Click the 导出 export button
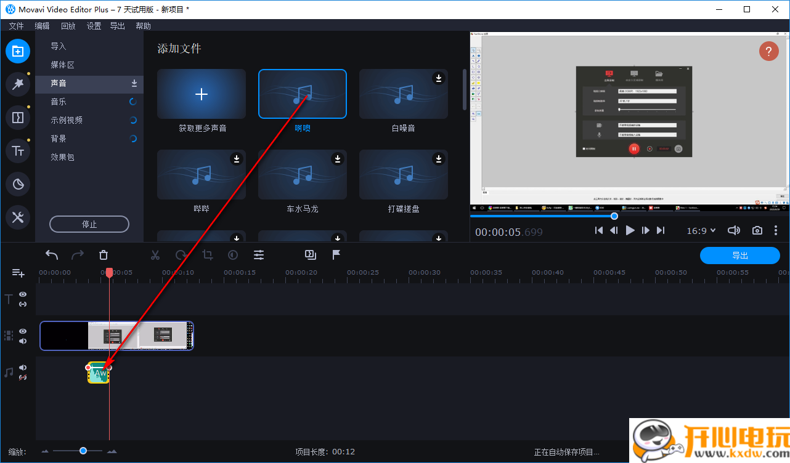The width and height of the screenshot is (790, 463). (x=739, y=256)
